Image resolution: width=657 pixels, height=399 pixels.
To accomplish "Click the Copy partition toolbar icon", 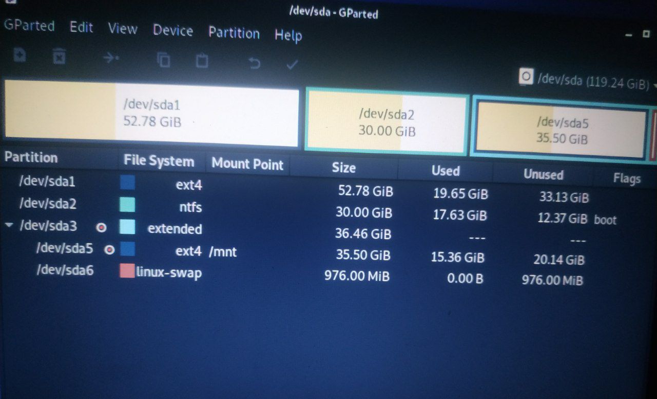I will (x=164, y=60).
